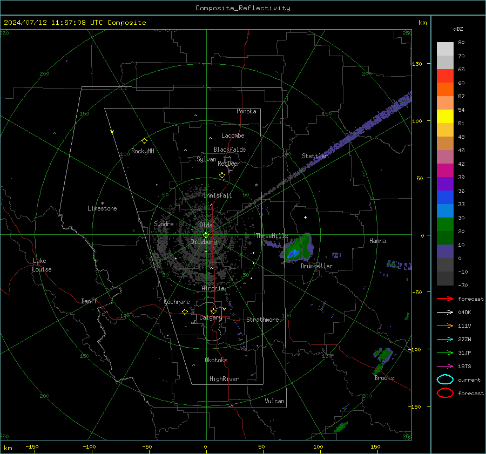Select the bright green 20-30 dBZ color swatch
The height and width of the screenshot is (454, 486).
pos(445,225)
